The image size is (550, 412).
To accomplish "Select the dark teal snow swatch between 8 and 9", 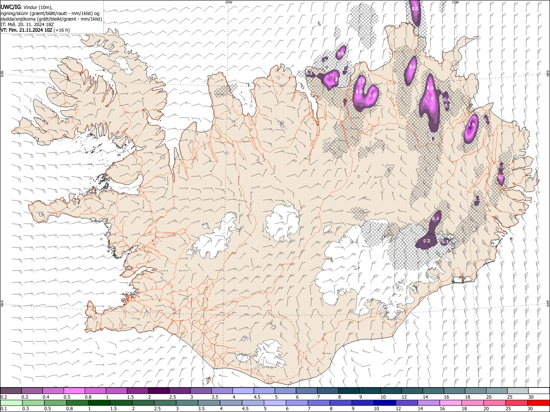I will (348, 391).
